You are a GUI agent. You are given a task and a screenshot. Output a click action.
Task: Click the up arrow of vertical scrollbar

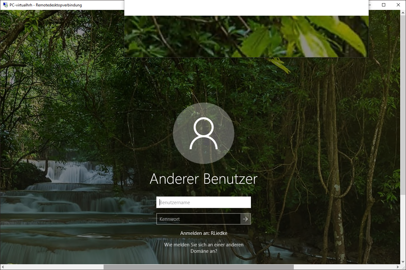[403, 12]
